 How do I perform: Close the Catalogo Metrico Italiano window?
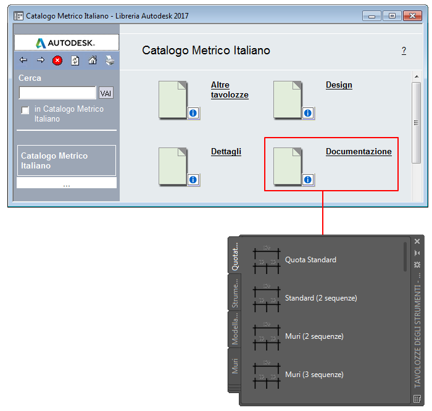[x=412, y=16]
